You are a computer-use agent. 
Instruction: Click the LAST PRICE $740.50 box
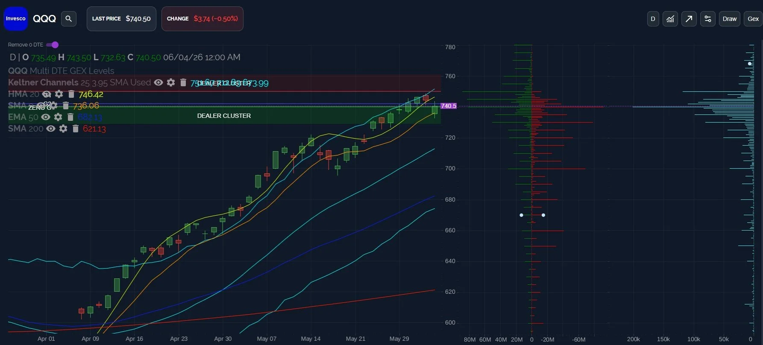pyautogui.click(x=121, y=19)
